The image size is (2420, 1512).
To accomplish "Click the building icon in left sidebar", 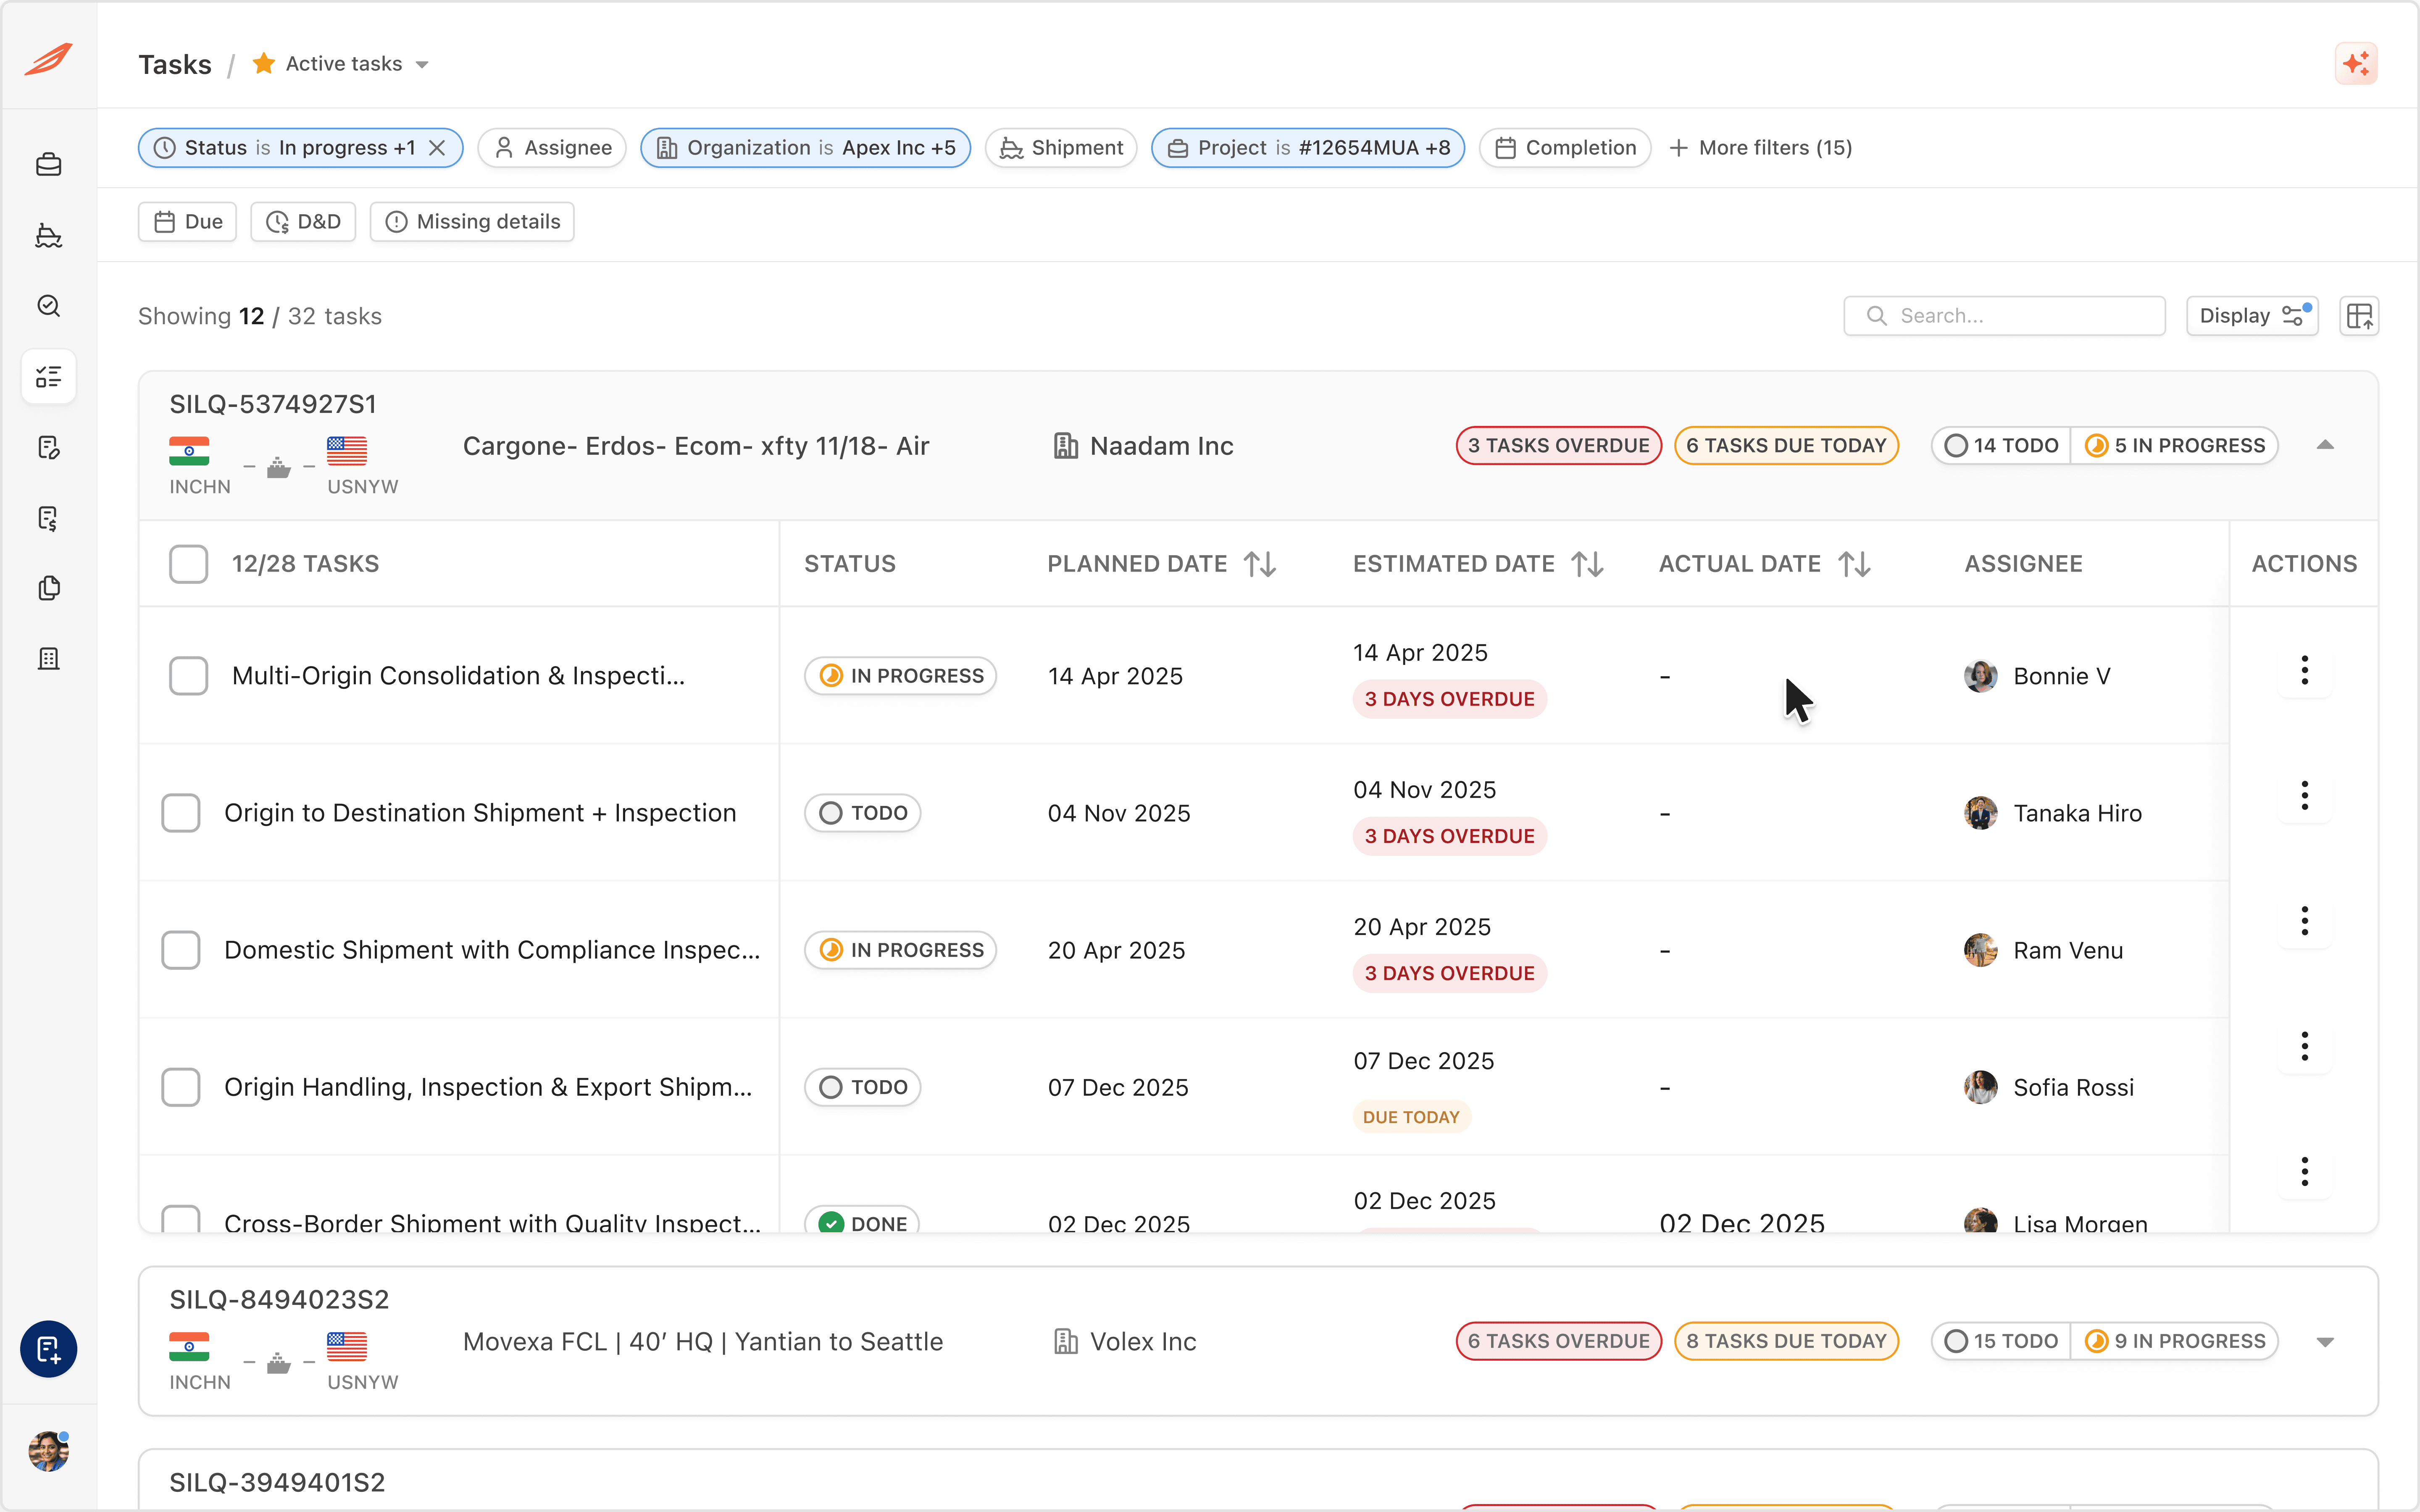I will point(48,659).
